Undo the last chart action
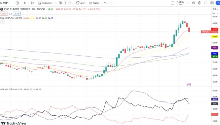220x125 pixels. coord(105,3)
